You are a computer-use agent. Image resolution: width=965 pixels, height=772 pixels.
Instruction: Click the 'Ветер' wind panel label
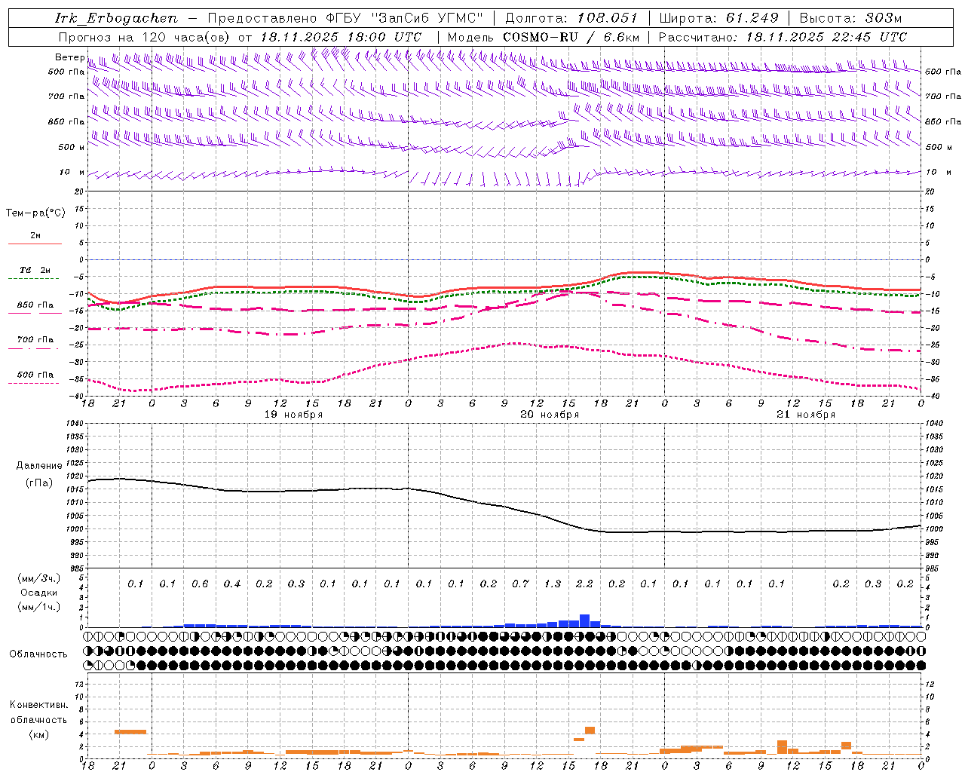69,57
